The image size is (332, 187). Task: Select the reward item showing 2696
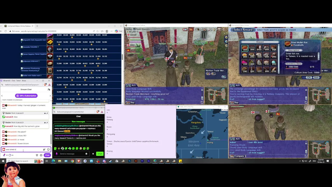(x=274, y=48)
